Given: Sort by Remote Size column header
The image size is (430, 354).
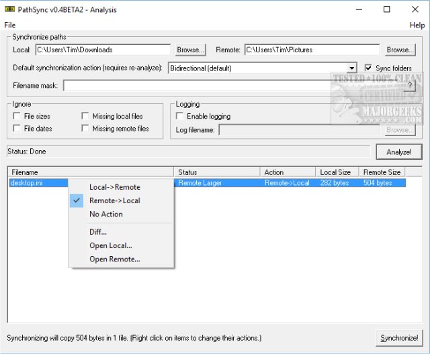Looking at the screenshot, I should click(382, 172).
